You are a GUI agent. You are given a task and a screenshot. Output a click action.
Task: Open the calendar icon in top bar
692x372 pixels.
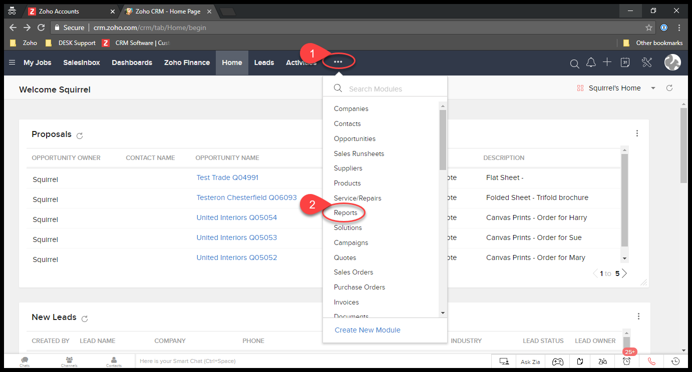(625, 62)
